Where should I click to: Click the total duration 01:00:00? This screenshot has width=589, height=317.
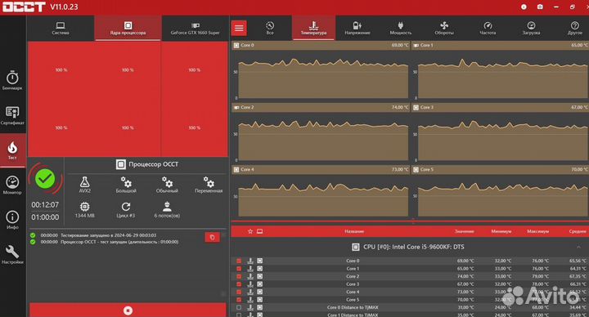coord(45,217)
